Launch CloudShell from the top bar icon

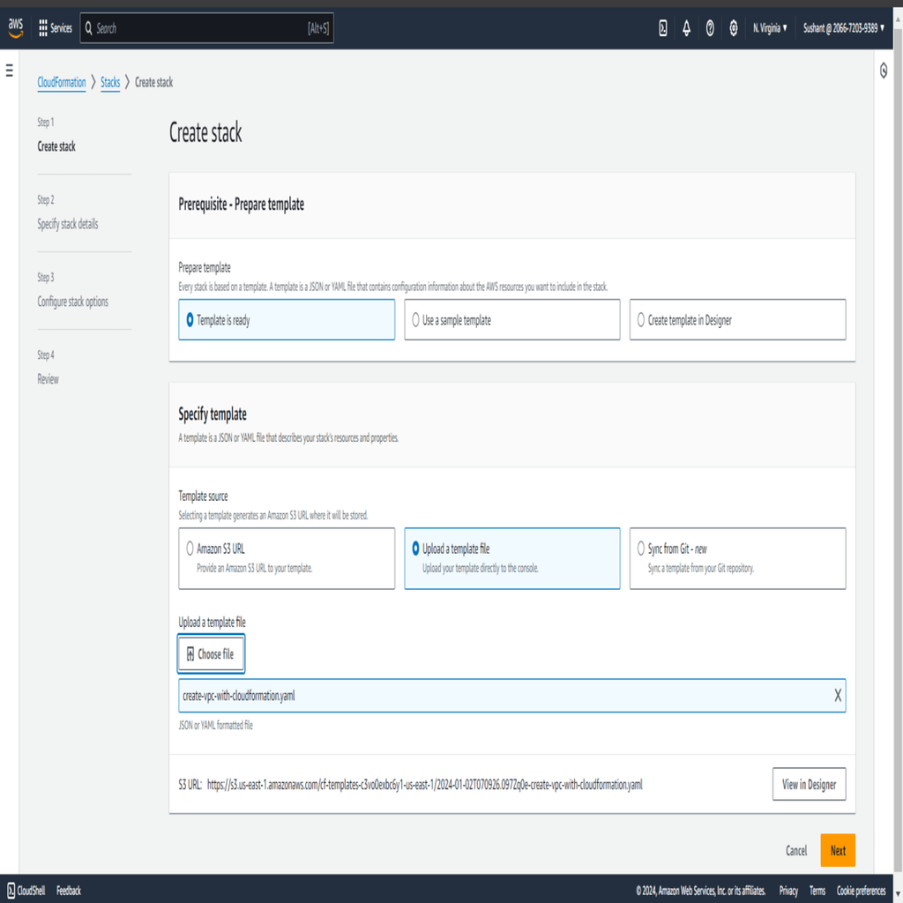[663, 27]
